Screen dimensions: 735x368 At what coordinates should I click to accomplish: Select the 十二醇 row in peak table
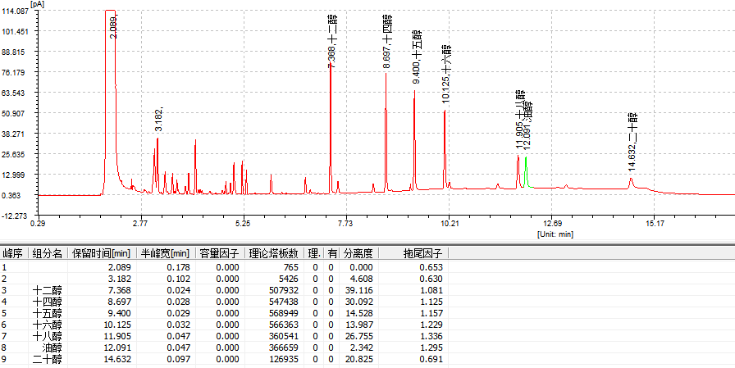click(x=47, y=290)
